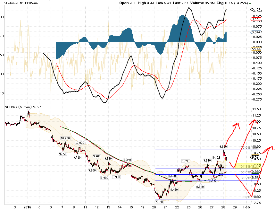Click 0.000 on the indicator axis
275x210 pixels.
coord(257,42)
